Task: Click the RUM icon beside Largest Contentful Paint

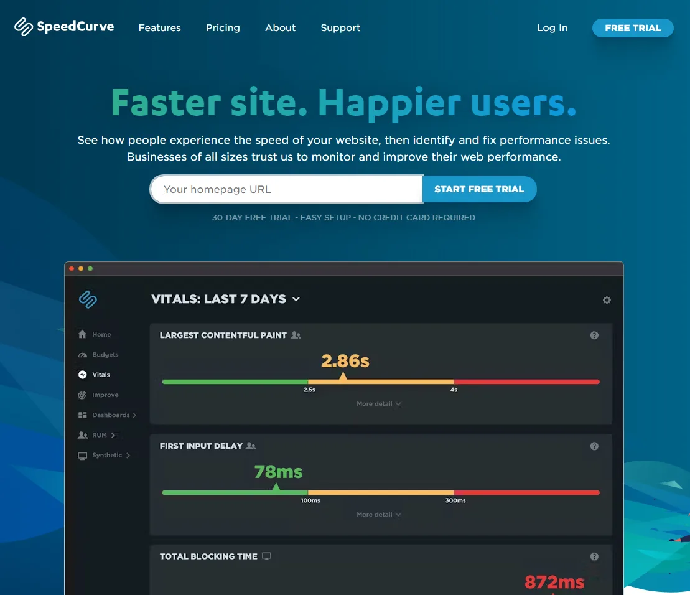Action: [x=296, y=335]
